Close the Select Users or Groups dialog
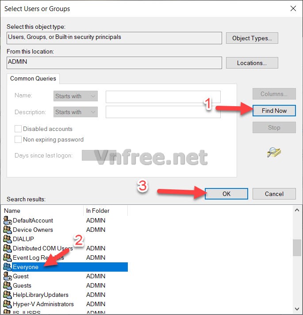The height and width of the screenshot is (315, 303). pos(293,8)
